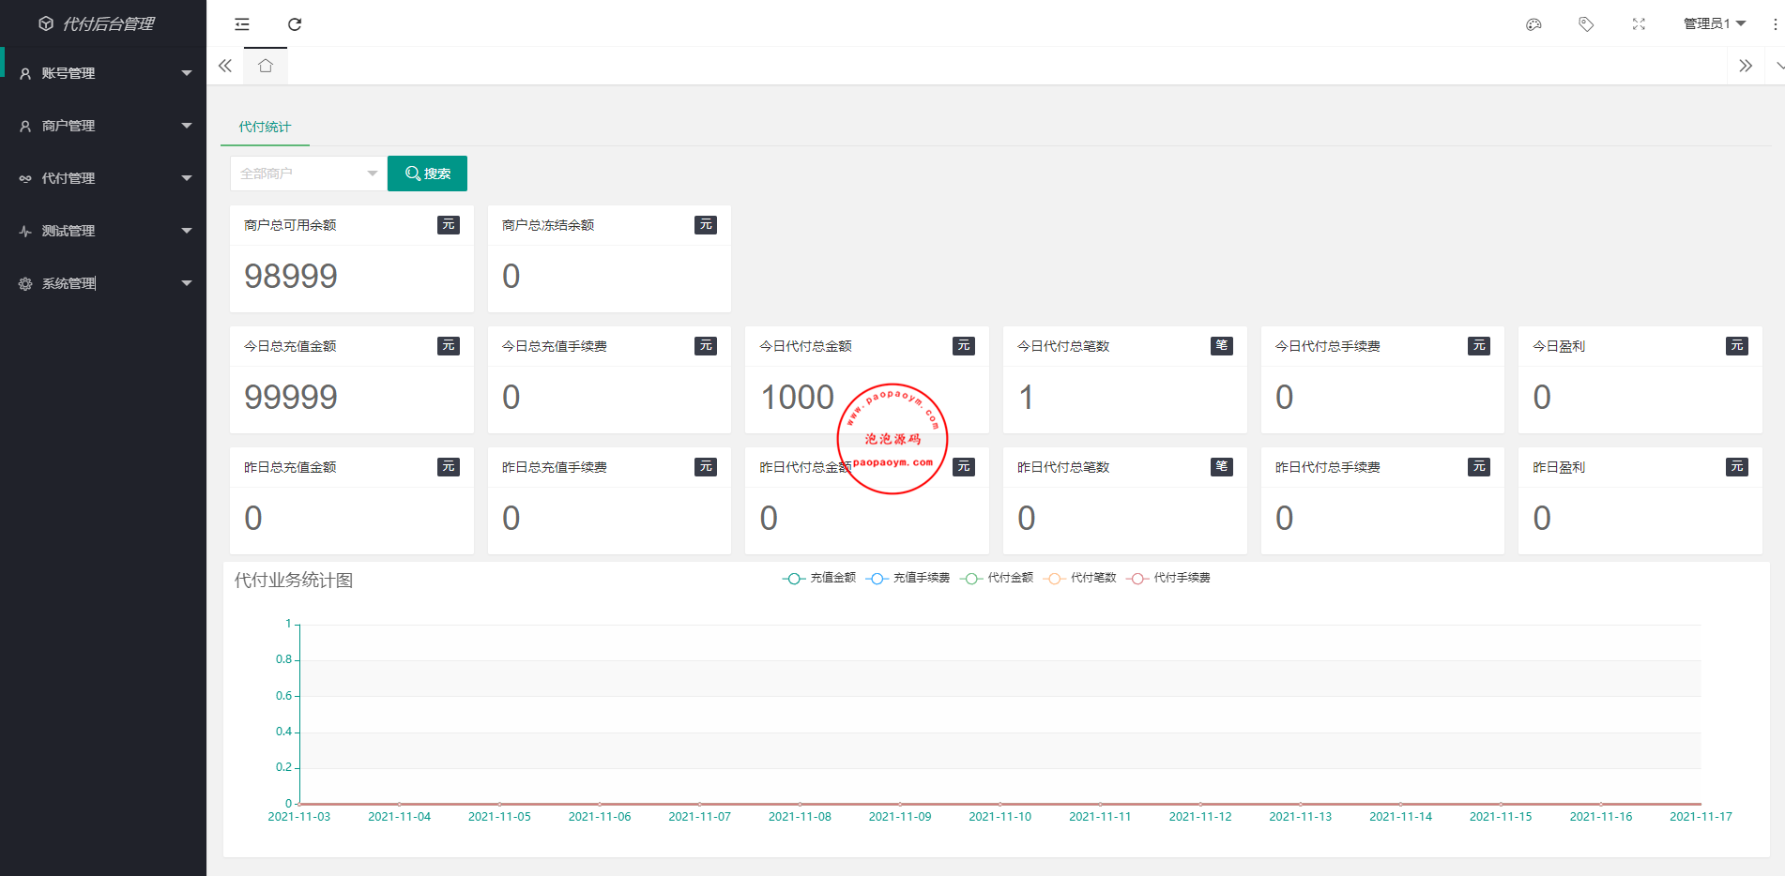Click the 搜索 search button
Image resolution: width=1785 pixels, height=876 pixels.
(427, 174)
